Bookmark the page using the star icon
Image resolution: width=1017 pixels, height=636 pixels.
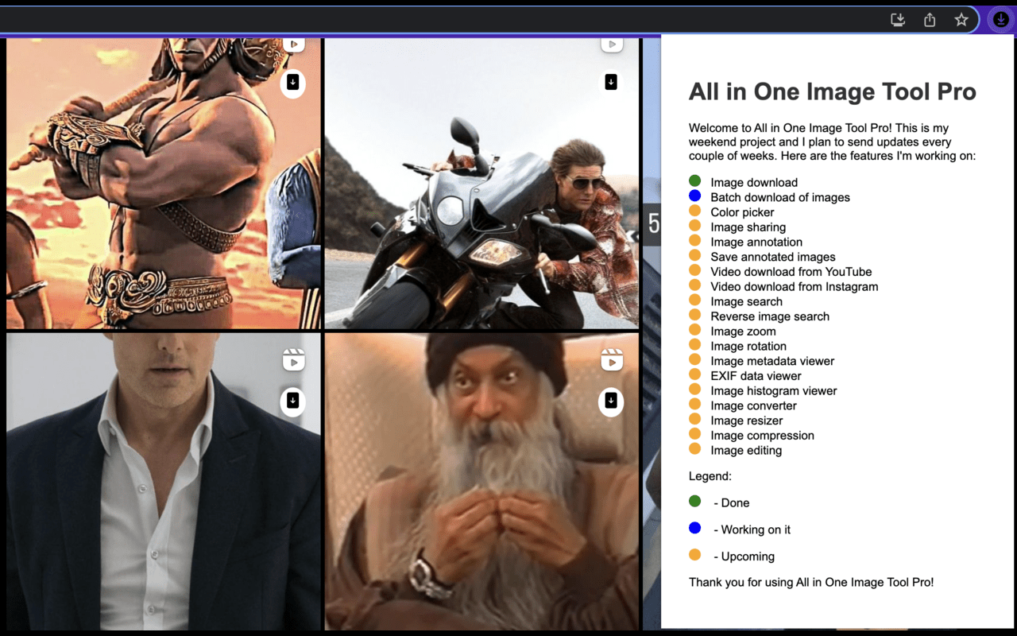click(x=961, y=19)
